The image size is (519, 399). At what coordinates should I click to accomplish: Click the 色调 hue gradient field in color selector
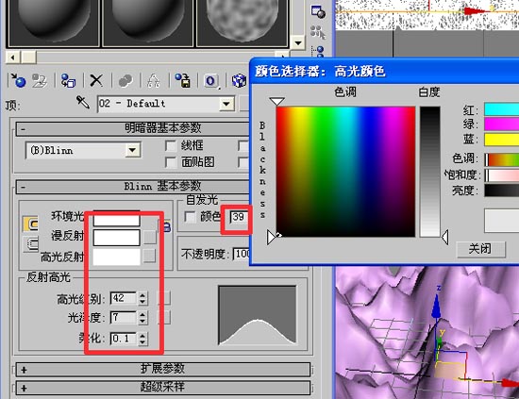tap(345, 172)
